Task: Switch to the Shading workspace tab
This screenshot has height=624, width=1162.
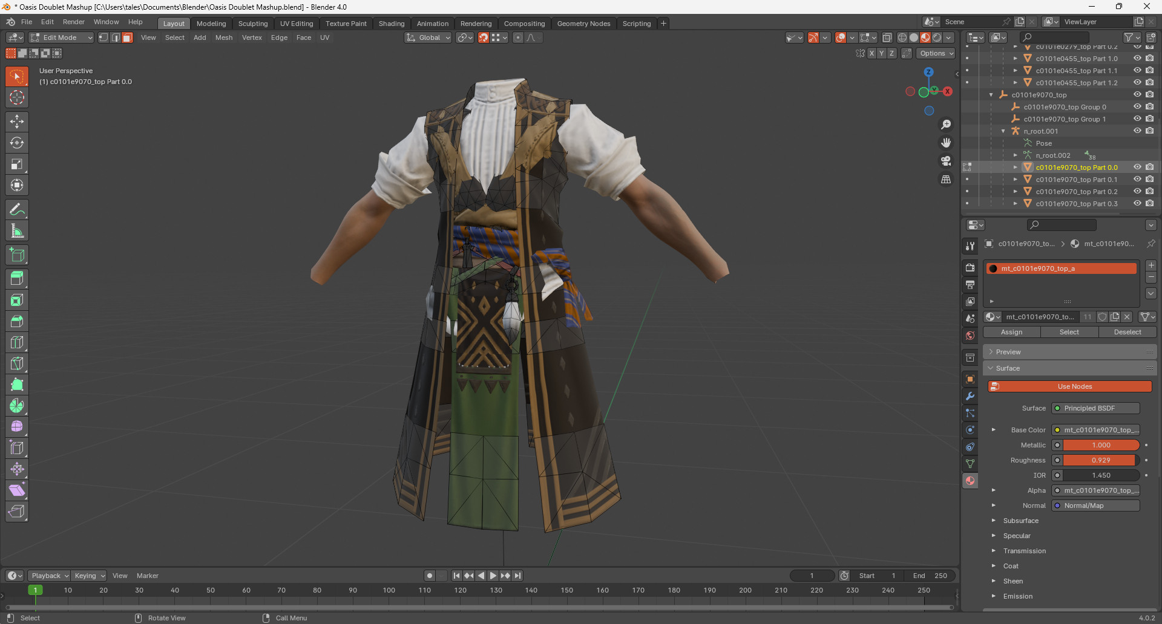Action: pos(392,24)
